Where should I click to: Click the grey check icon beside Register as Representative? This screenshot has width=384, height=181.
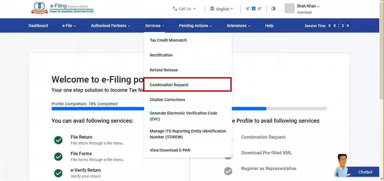coord(228,171)
